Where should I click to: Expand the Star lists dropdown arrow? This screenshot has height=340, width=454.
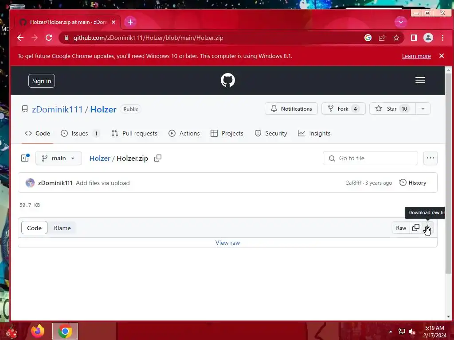423,109
